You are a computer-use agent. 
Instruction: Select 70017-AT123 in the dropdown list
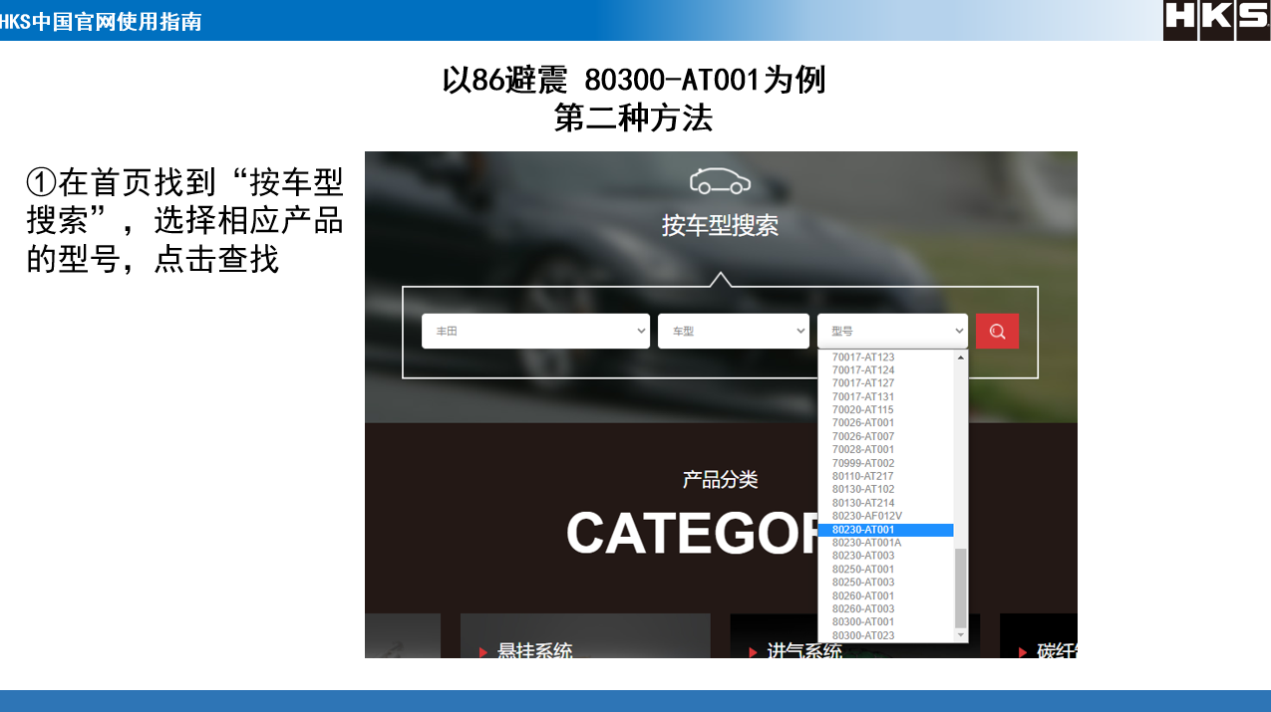[x=863, y=356]
